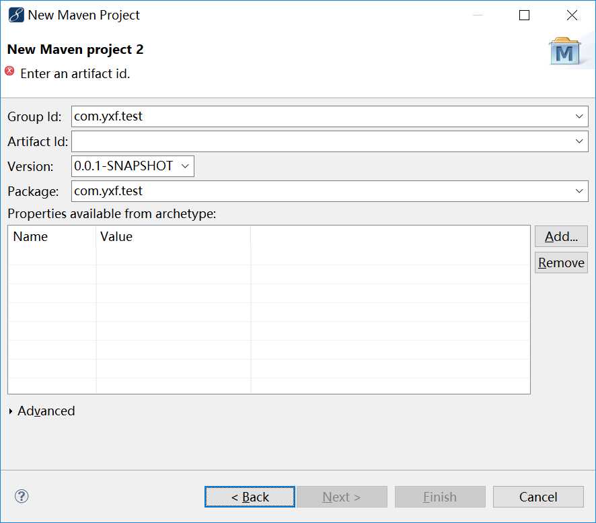Close the New Maven Project dialog
The image size is (596, 523).
pyautogui.click(x=572, y=15)
